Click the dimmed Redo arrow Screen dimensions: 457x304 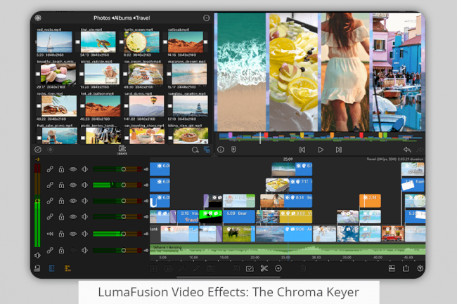pyautogui.click(x=420, y=150)
